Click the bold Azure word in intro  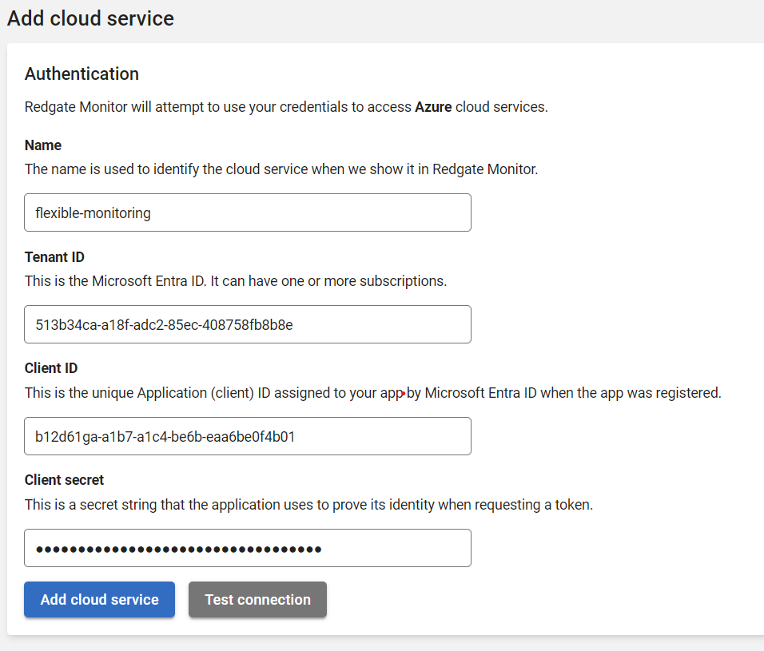(x=433, y=107)
